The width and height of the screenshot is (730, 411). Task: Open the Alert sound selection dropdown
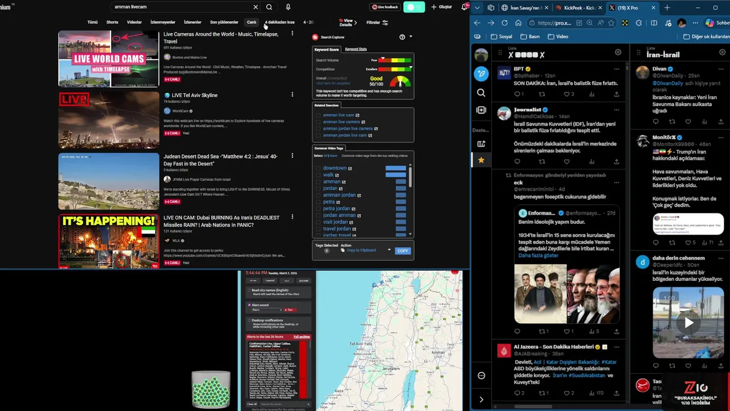click(x=267, y=310)
